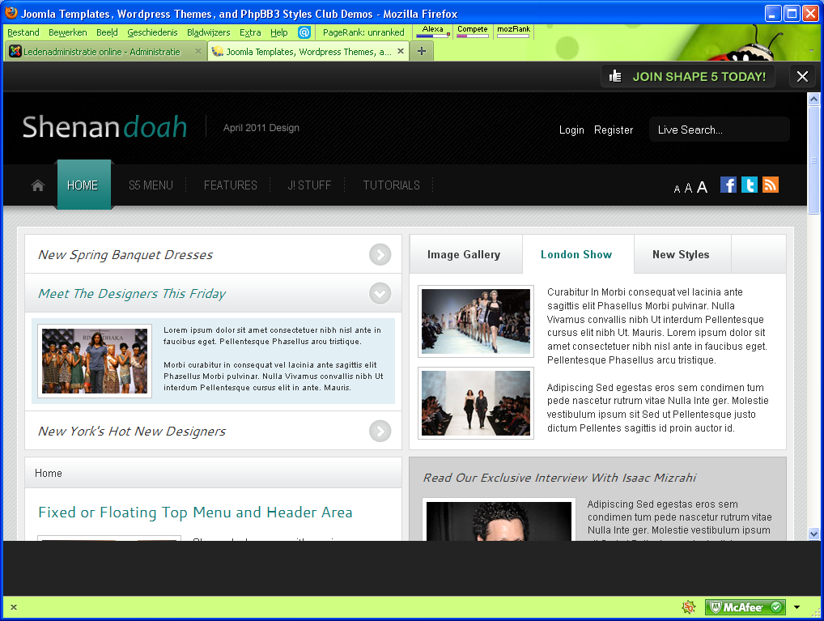Click the vertical scrollbar thumb
Screen dimensions: 824x621
coord(813,160)
